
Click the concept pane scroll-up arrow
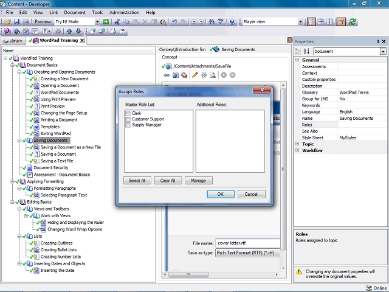(x=283, y=85)
